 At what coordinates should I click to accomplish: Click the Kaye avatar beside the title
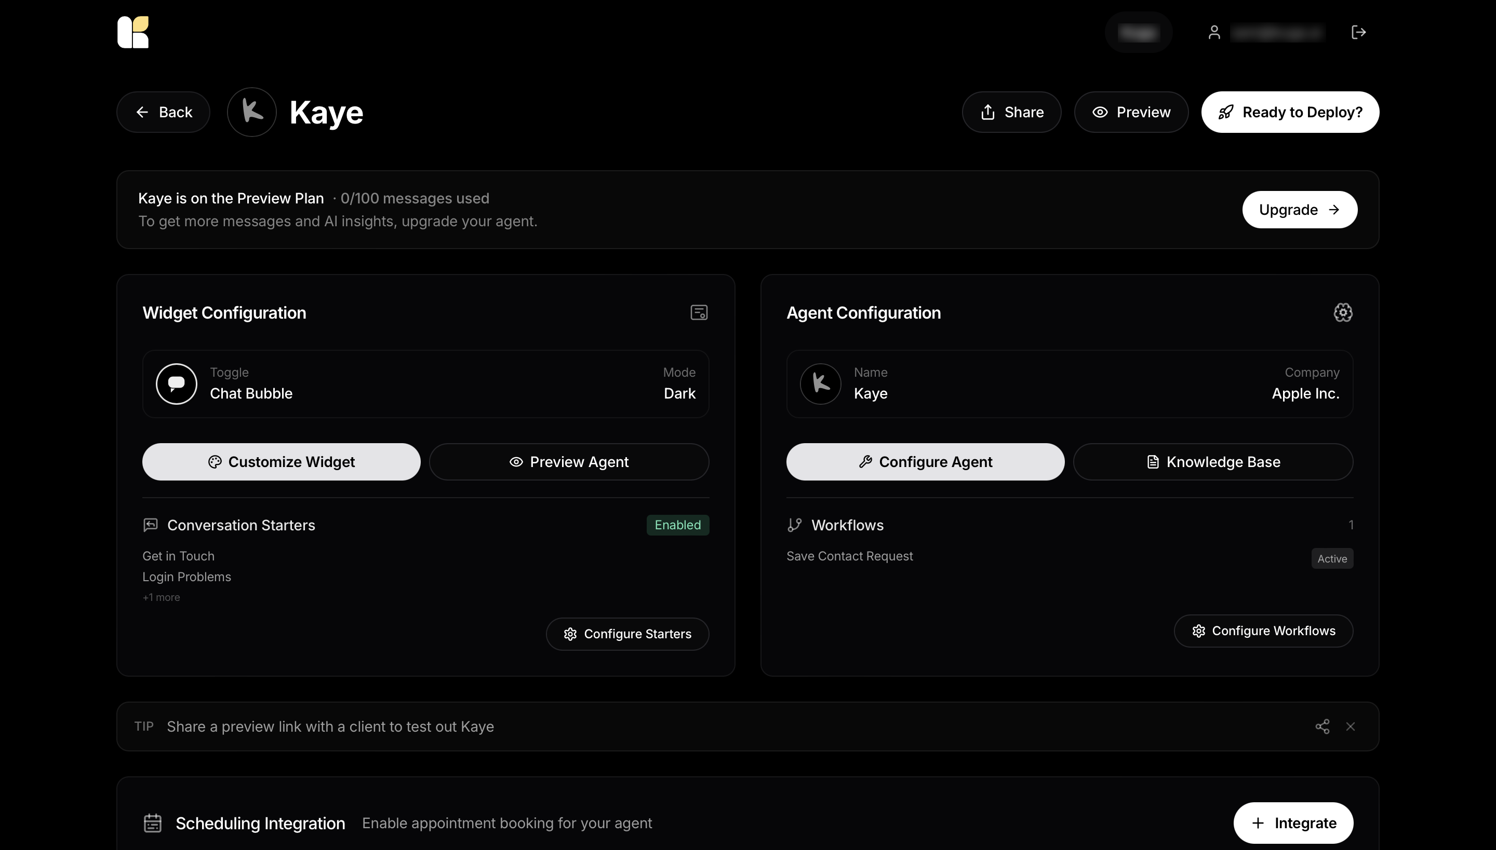[252, 112]
